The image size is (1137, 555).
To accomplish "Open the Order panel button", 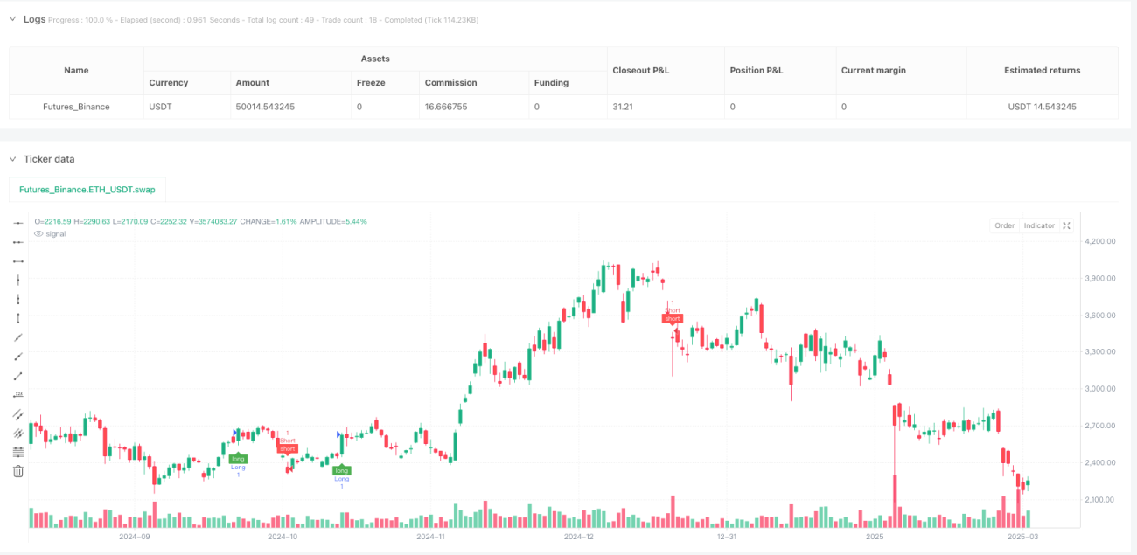I will tap(1004, 225).
